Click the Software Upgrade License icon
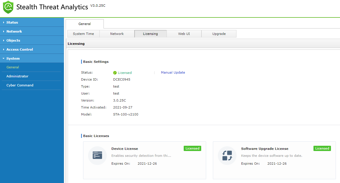Viewport: 340px width, 183px height. (x=227, y=155)
